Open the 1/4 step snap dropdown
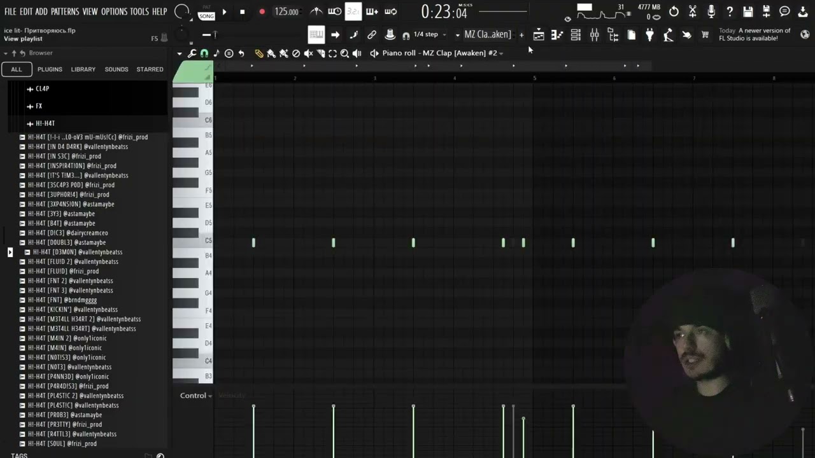This screenshot has width=815, height=458. (x=429, y=34)
